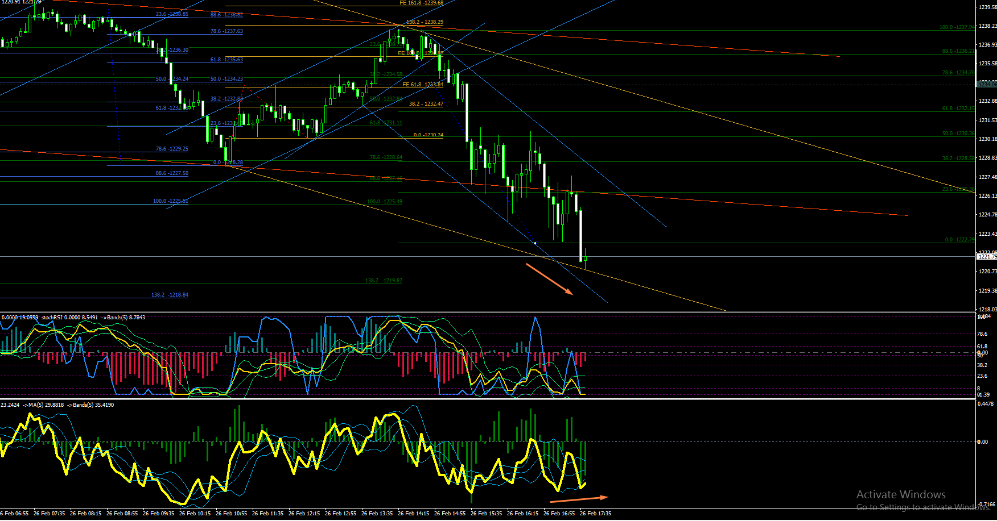Click the "->Bands(5) 8.7843" indicator label

pos(123,318)
